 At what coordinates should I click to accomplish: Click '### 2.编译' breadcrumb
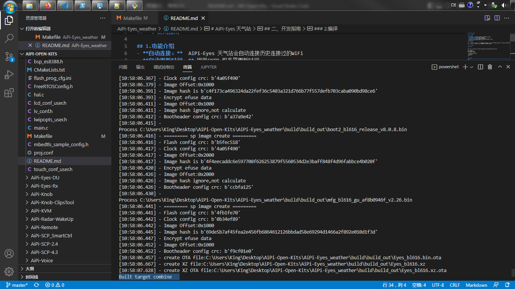[x=323, y=29]
